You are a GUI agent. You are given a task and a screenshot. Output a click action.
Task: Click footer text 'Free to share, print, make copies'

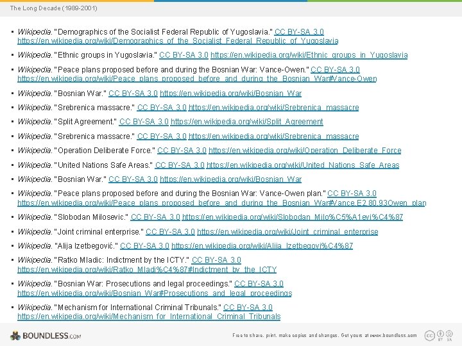click(x=269, y=335)
